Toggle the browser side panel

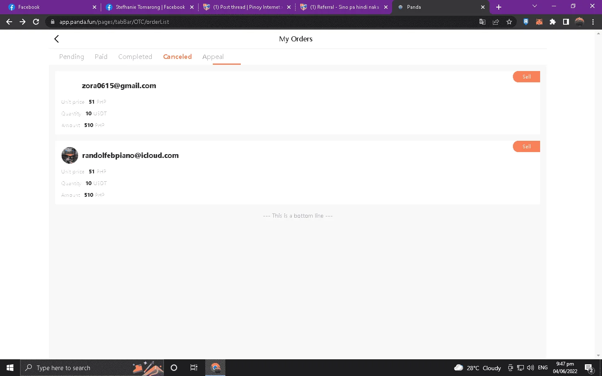point(566,22)
